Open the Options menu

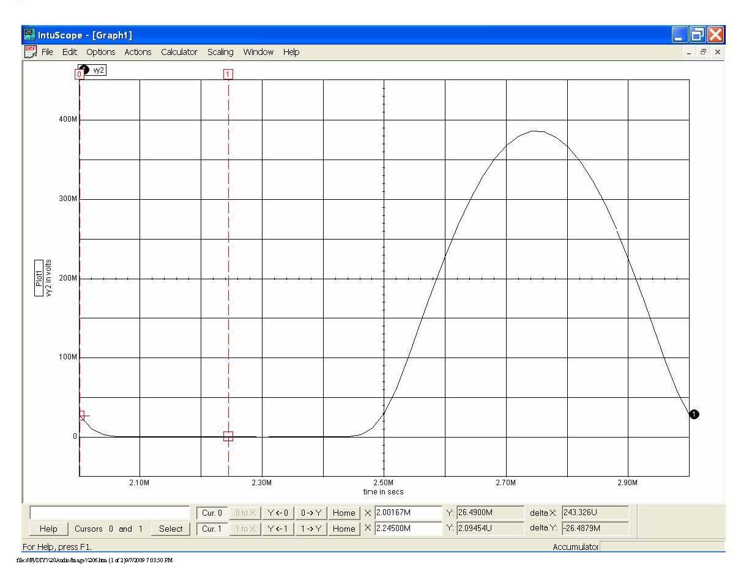tap(101, 52)
